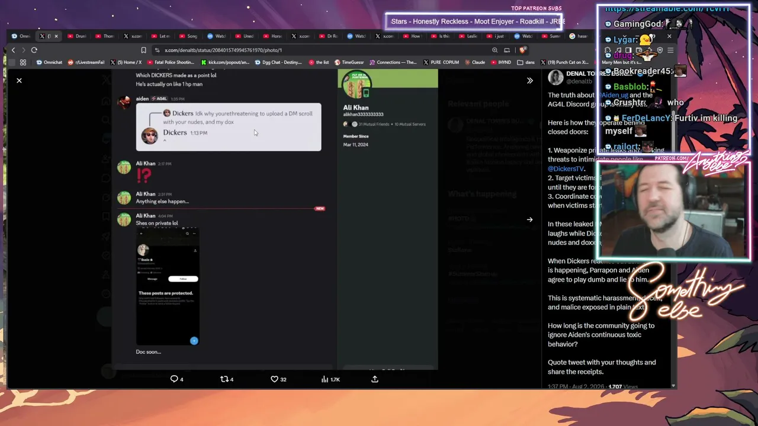Image resolution: width=758 pixels, height=426 pixels.
Task: Switch to the Drunk YouTube tab
Action: coord(78,36)
